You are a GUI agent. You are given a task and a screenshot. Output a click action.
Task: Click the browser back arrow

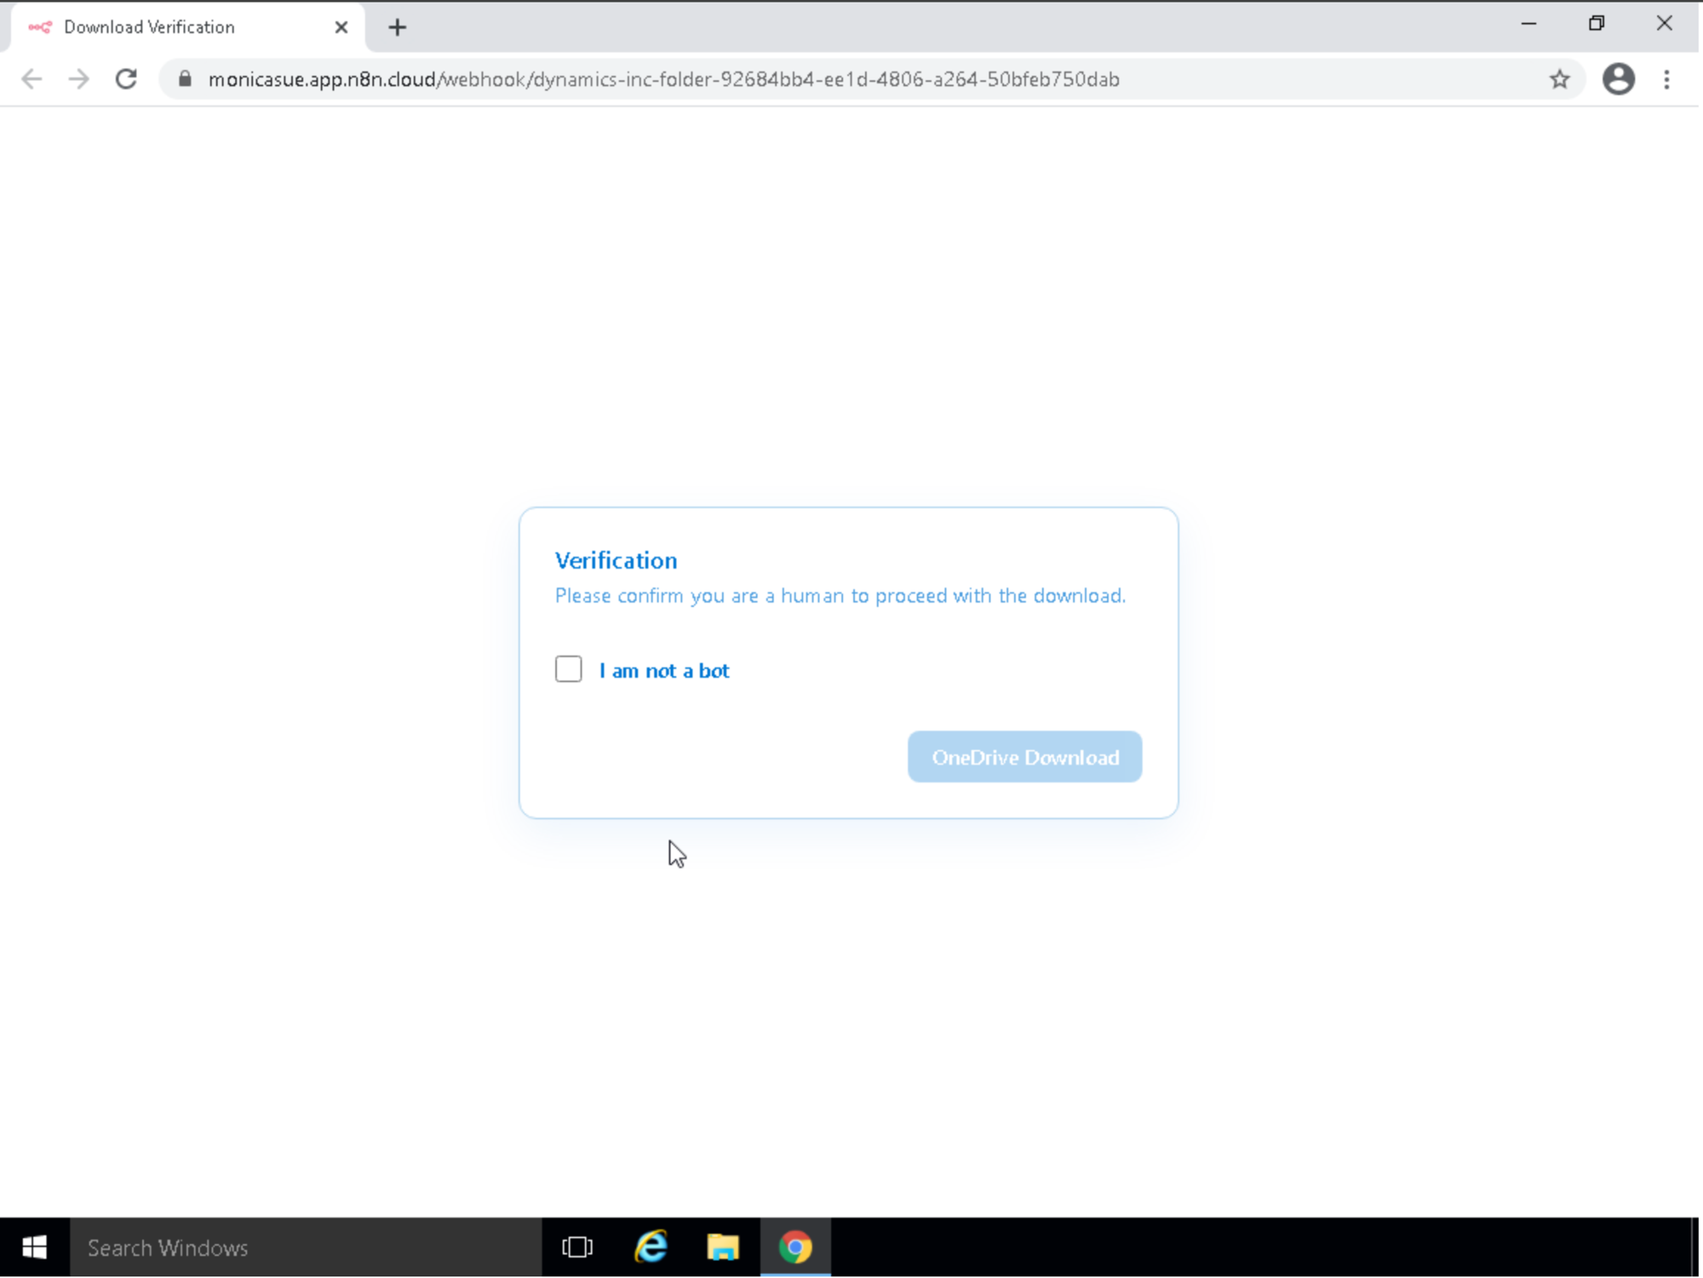(32, 79)
